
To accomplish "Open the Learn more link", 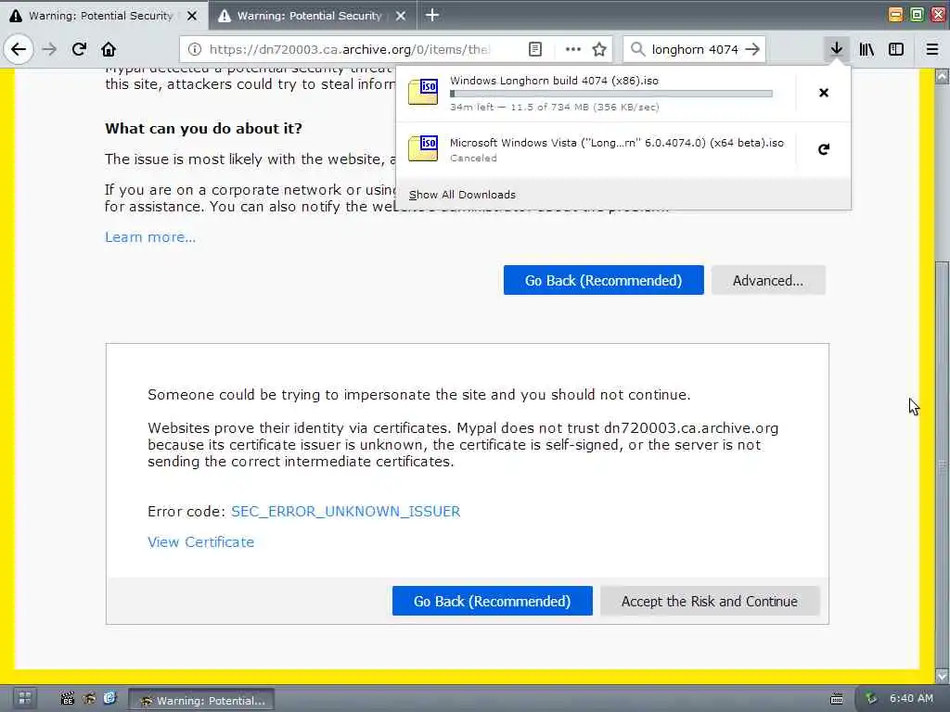I will [150, 236].
